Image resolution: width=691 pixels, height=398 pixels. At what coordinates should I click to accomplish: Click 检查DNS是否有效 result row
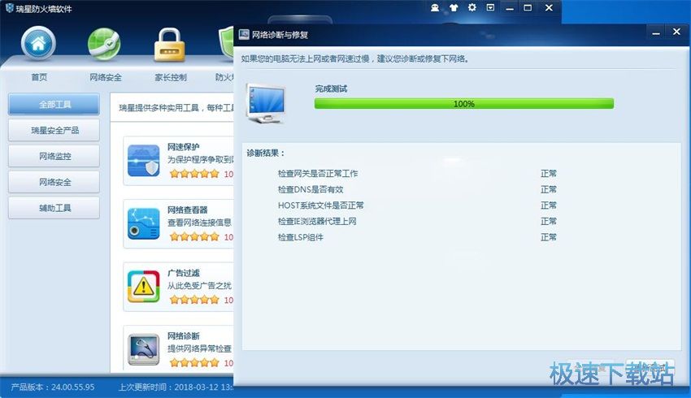pyautogui.click(x=417, y=189)
